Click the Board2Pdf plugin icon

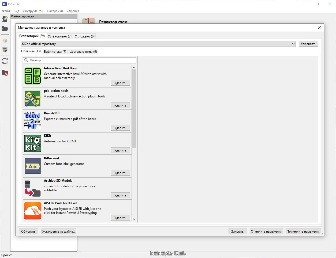[33, 121]
